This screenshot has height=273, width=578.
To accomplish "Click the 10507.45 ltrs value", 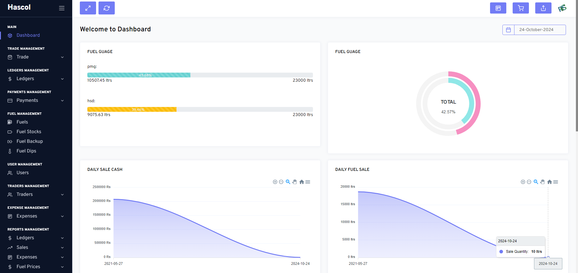I will tap(99, 80).
